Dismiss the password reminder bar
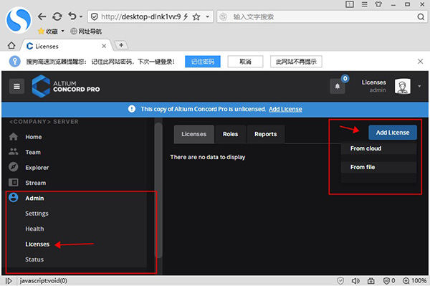The image size is (430, 286). coord(420,62)
